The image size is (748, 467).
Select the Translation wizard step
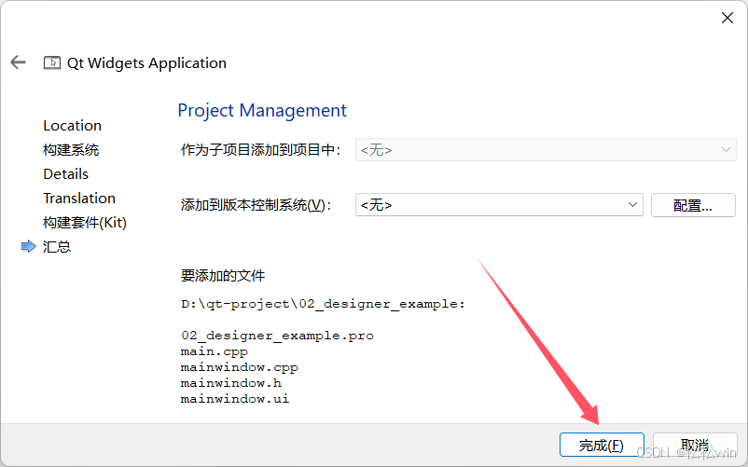click(79, 199)
